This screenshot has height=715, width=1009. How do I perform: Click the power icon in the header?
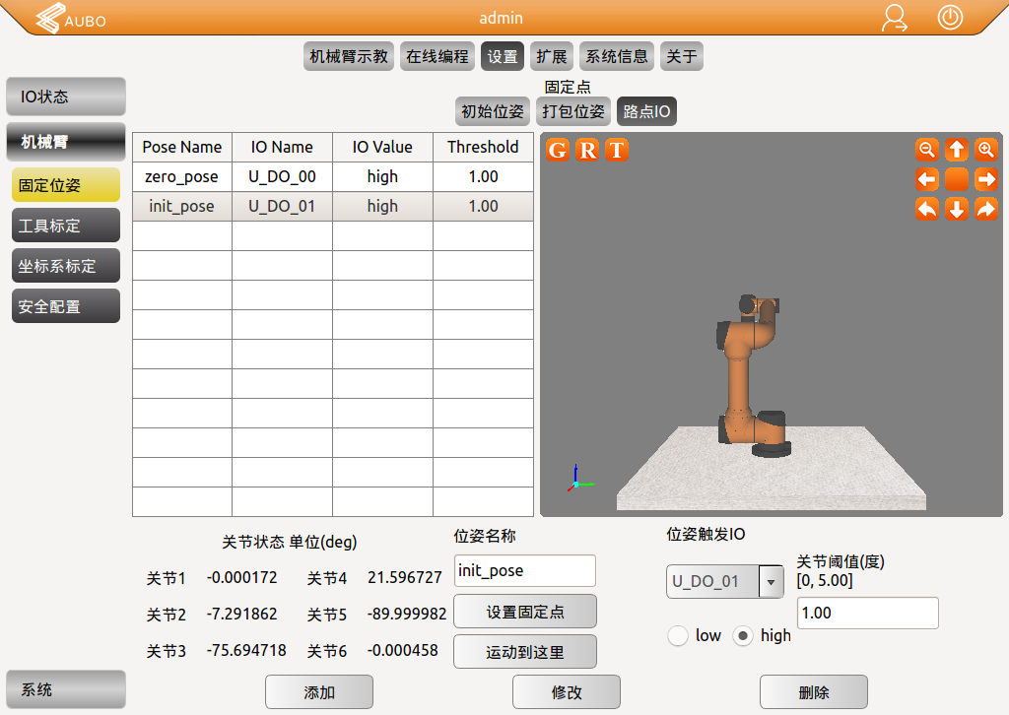coord(950,18)
